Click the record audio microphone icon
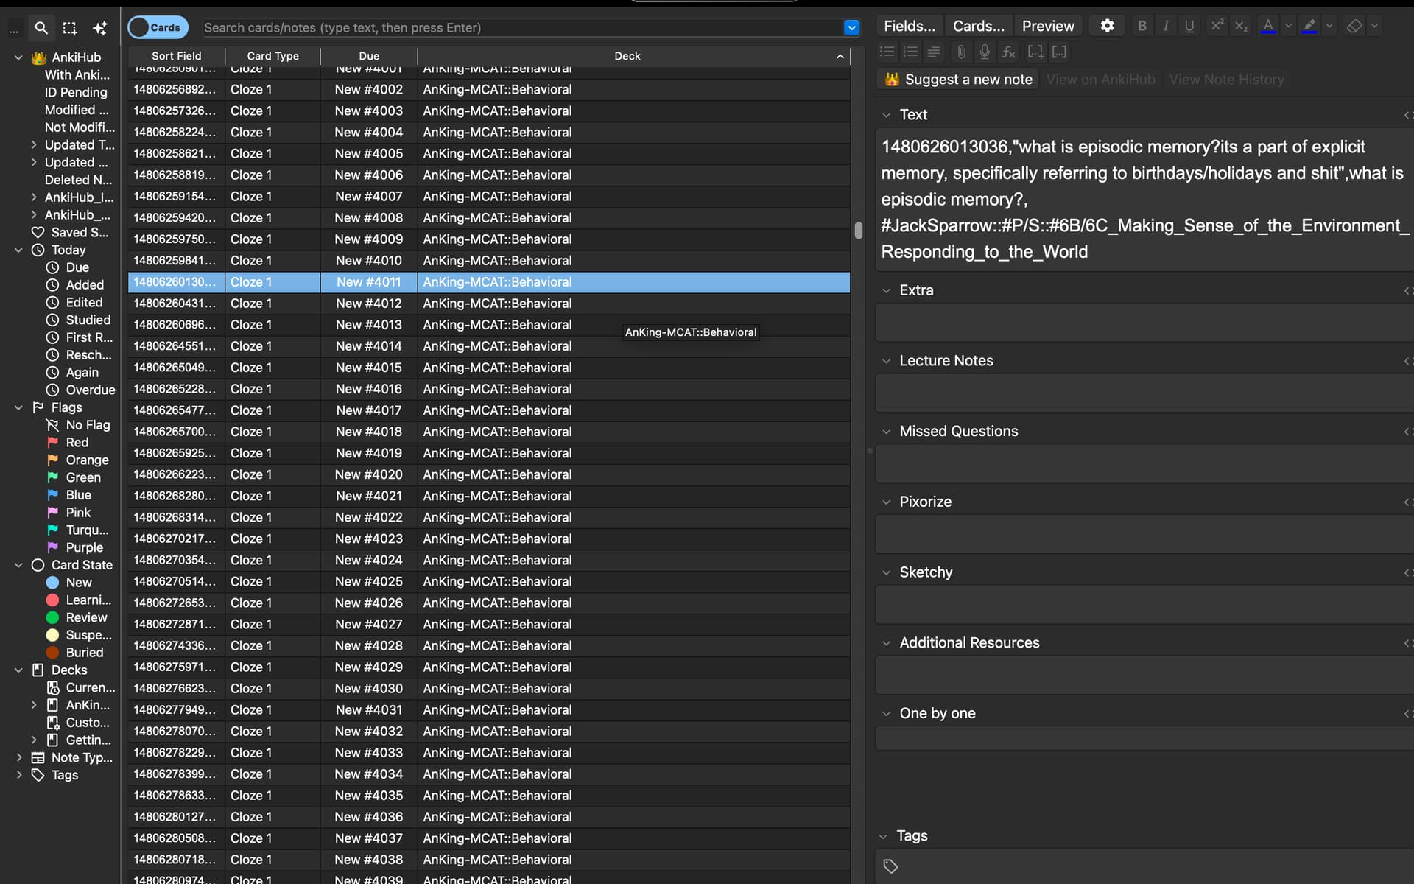 click(x=985, y=52)
